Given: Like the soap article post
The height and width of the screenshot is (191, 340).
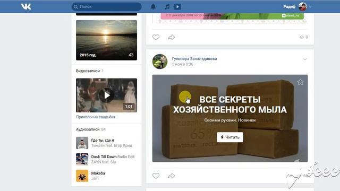Looking at the screenshot, I should [x=156, y=176].
